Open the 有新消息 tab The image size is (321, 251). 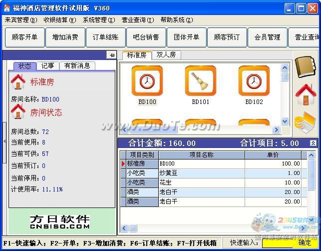pos(77,66)
